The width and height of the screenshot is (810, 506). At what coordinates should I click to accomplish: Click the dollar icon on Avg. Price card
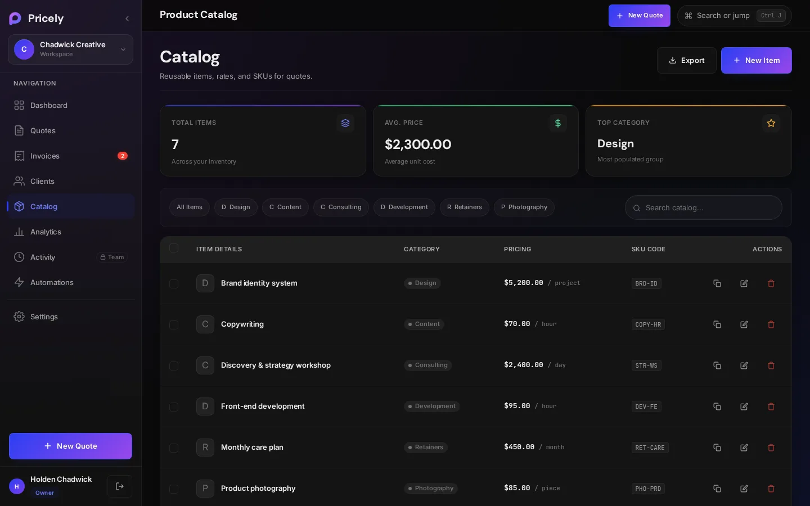558,123
